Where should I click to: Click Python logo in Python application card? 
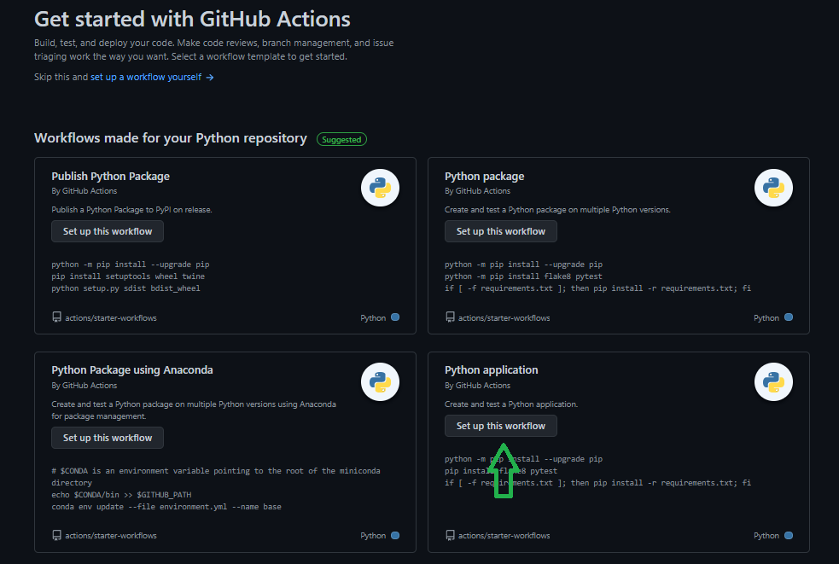coord(773,382)
